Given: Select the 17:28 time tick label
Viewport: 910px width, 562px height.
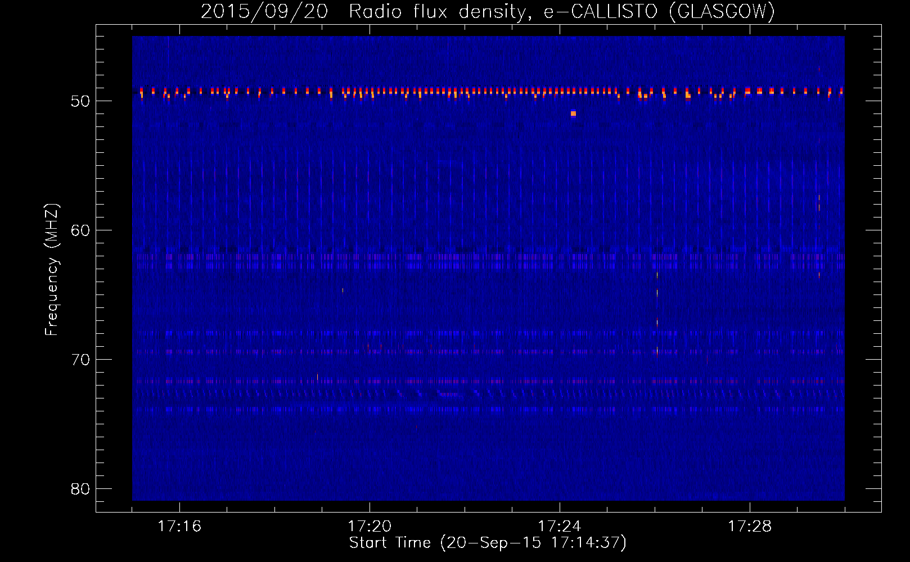Looking at the screenshot, I should [750, 526].
